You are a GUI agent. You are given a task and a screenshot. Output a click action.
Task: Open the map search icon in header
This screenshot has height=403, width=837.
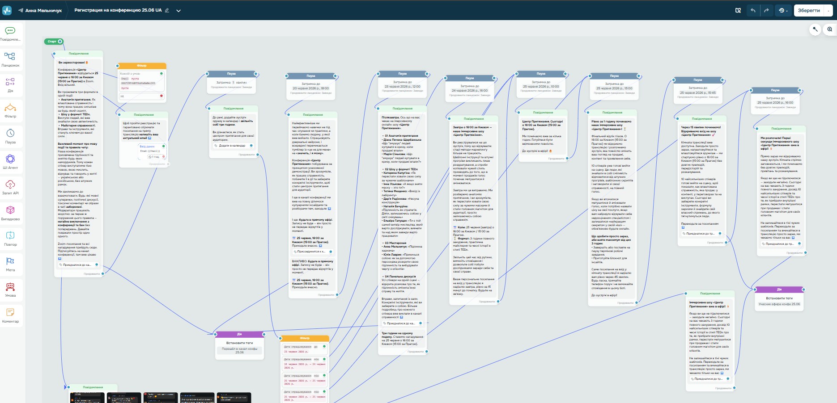click(x=738, y=10)
